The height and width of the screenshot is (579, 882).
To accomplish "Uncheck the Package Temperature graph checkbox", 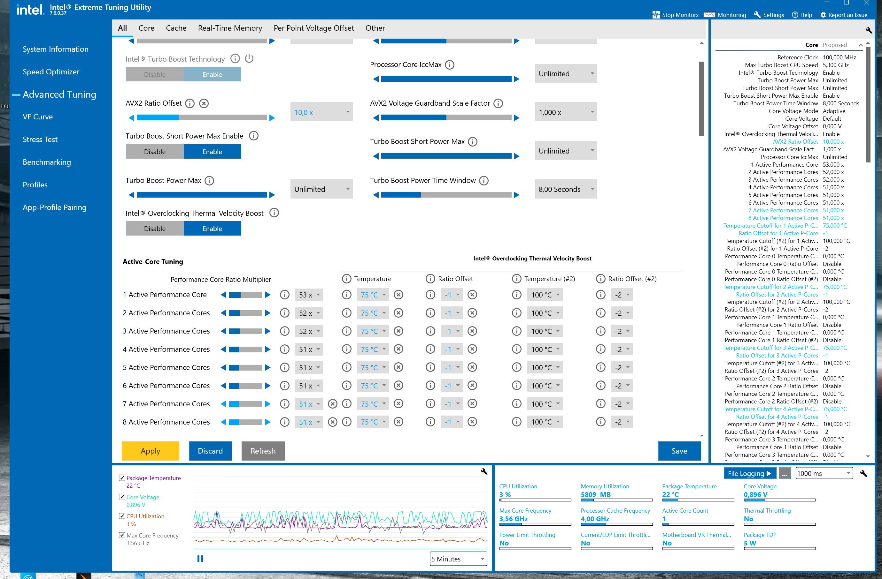I will tap(122, 478).
